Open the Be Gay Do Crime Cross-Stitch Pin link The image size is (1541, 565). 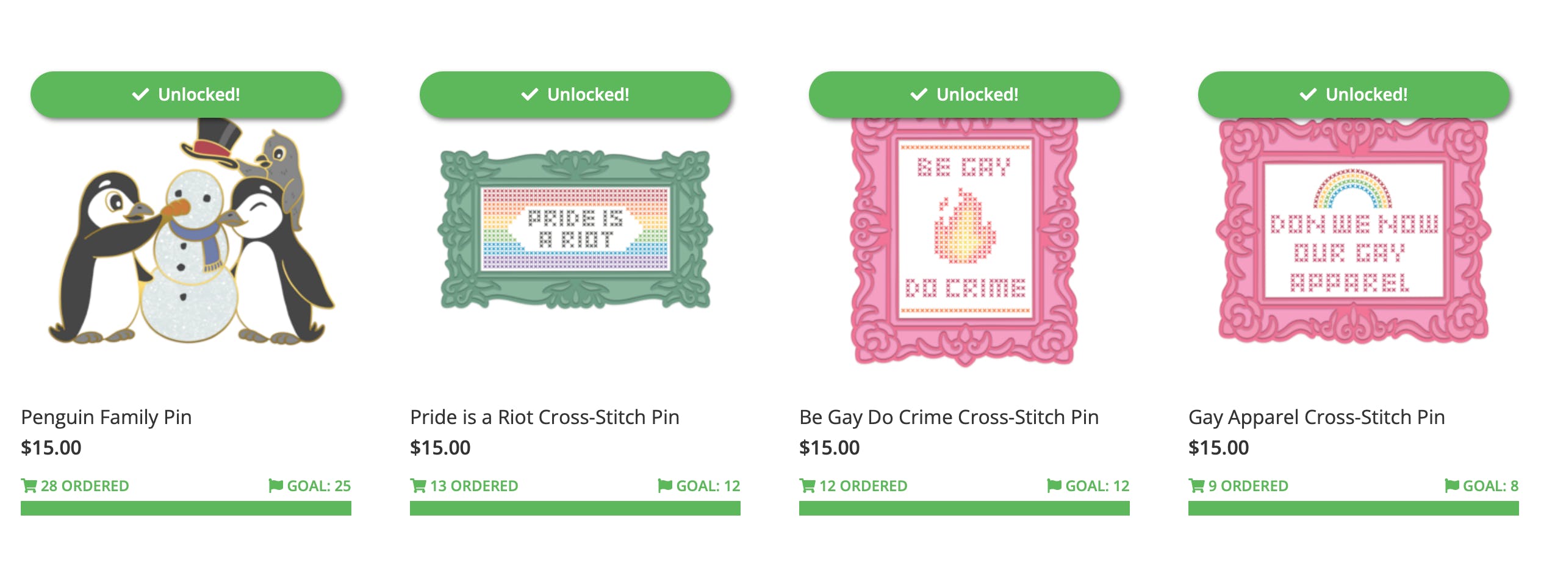(x=949, y=417)
